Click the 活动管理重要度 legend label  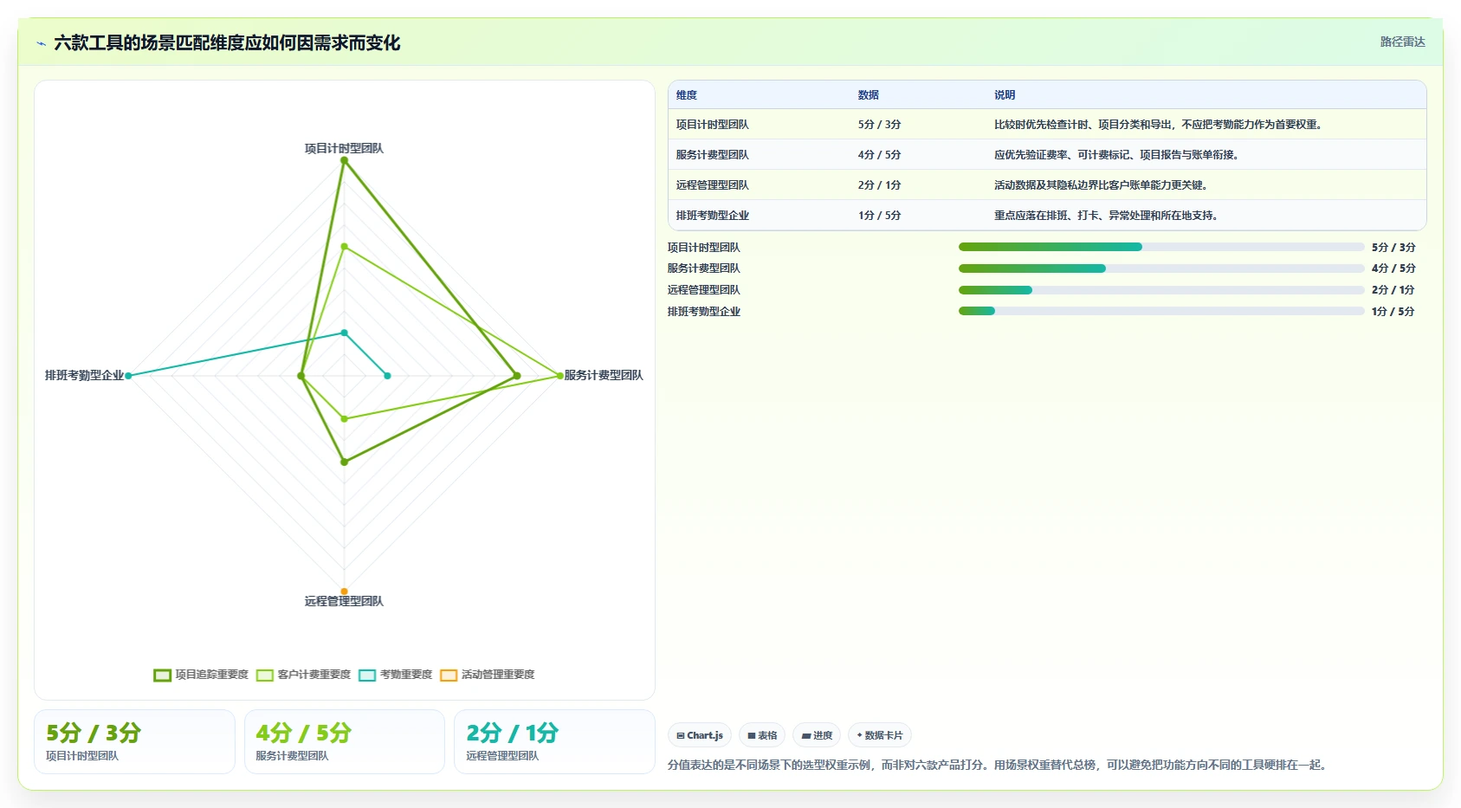pos(498,675)
